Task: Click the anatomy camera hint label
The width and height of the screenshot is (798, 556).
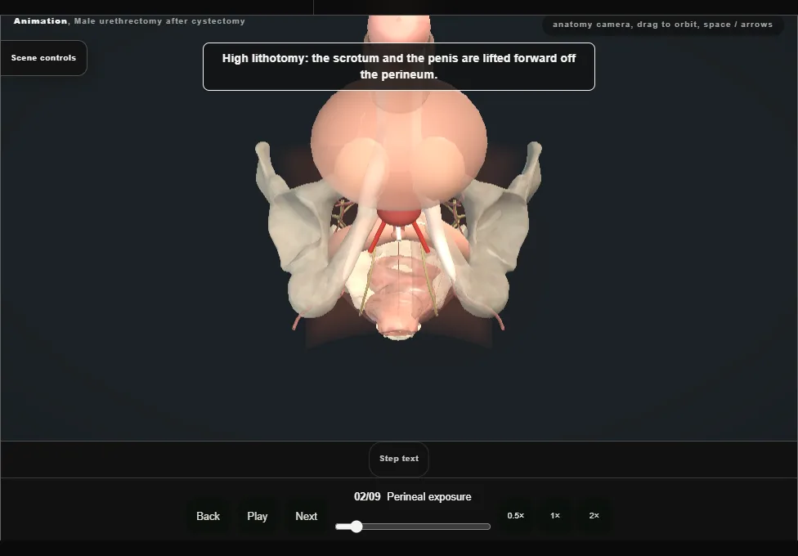Action: click(x=662, y=25)
